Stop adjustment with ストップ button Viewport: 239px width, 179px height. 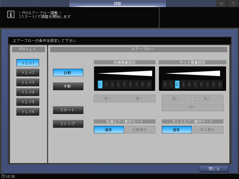point(68,124)
